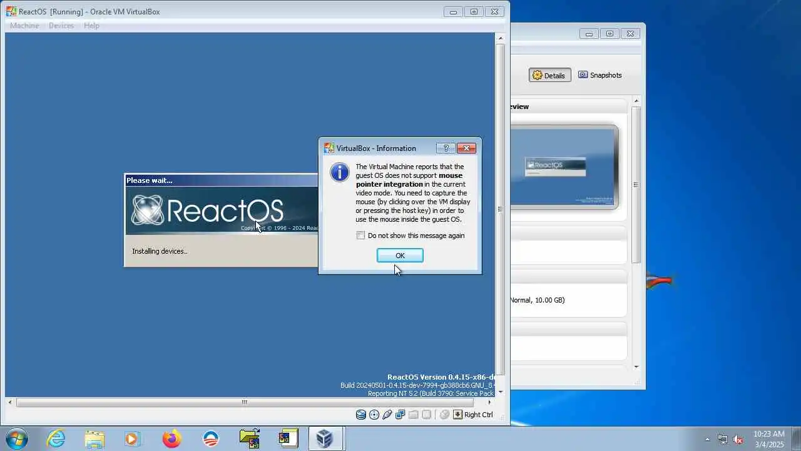Click the "Please wait..." title bar in guest

click(222, 180)
